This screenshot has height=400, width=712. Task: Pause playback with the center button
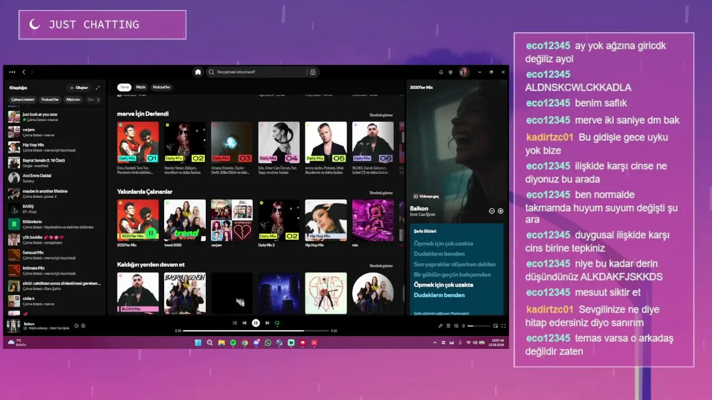click(256, 323)
